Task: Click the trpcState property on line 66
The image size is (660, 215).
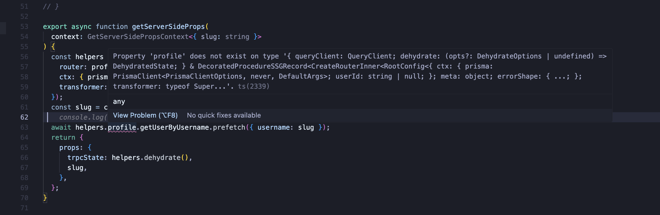Action: click(85, 158)
